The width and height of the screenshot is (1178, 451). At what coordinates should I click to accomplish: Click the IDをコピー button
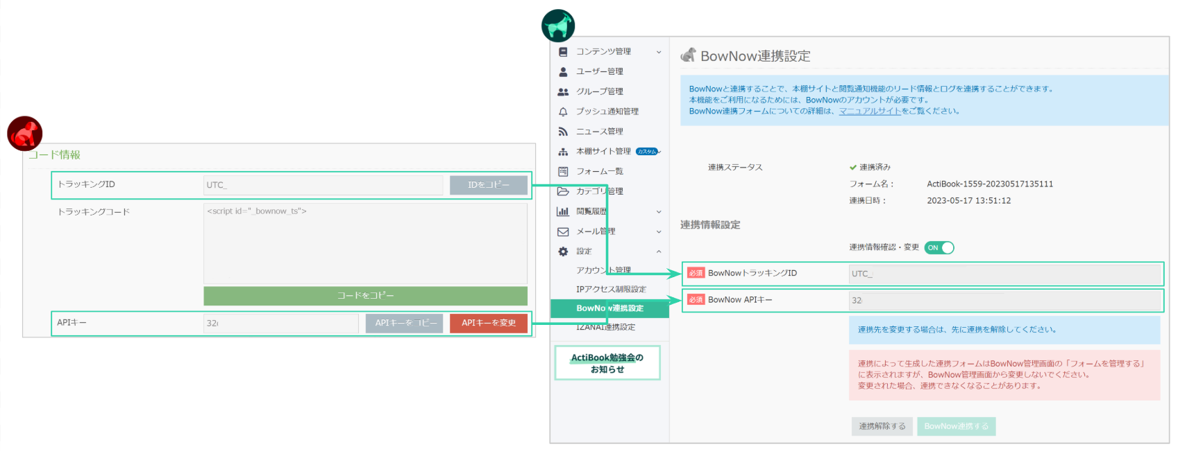(x=488, y=185)
